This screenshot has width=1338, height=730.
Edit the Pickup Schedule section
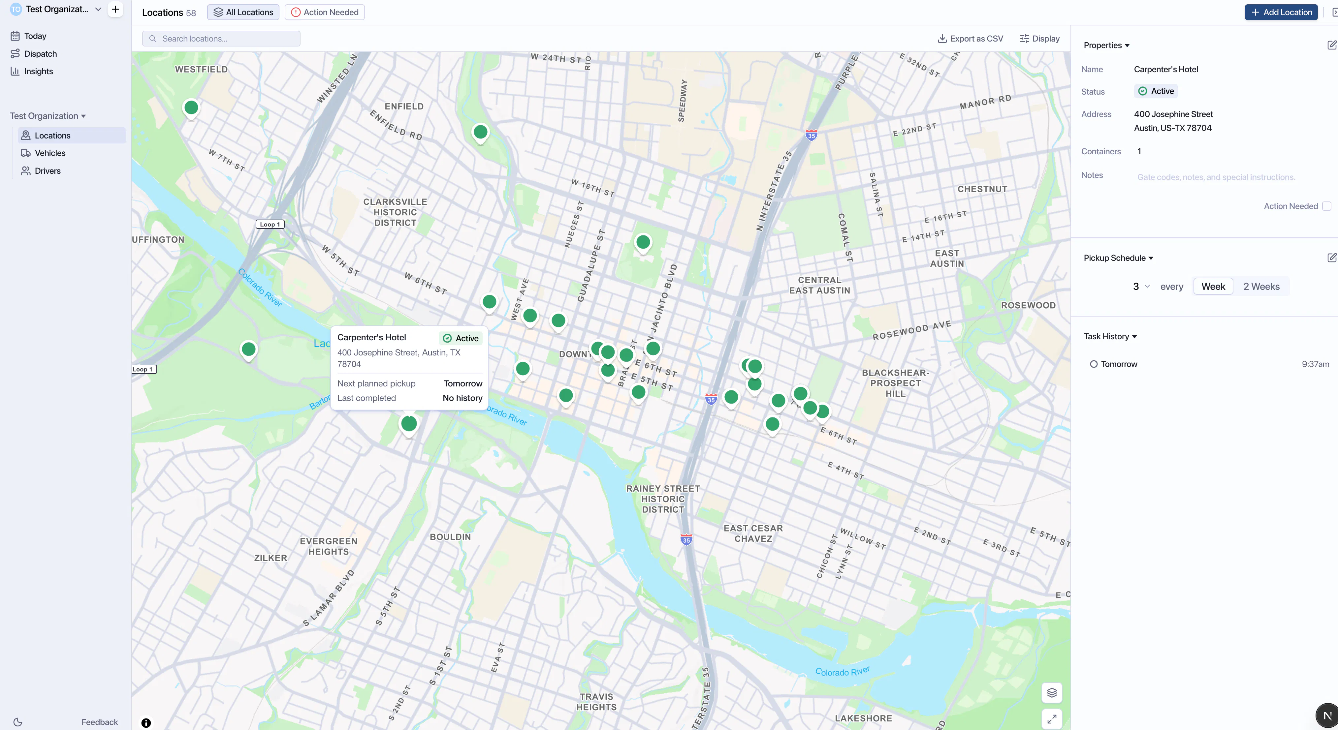[x=1332, y=258]
